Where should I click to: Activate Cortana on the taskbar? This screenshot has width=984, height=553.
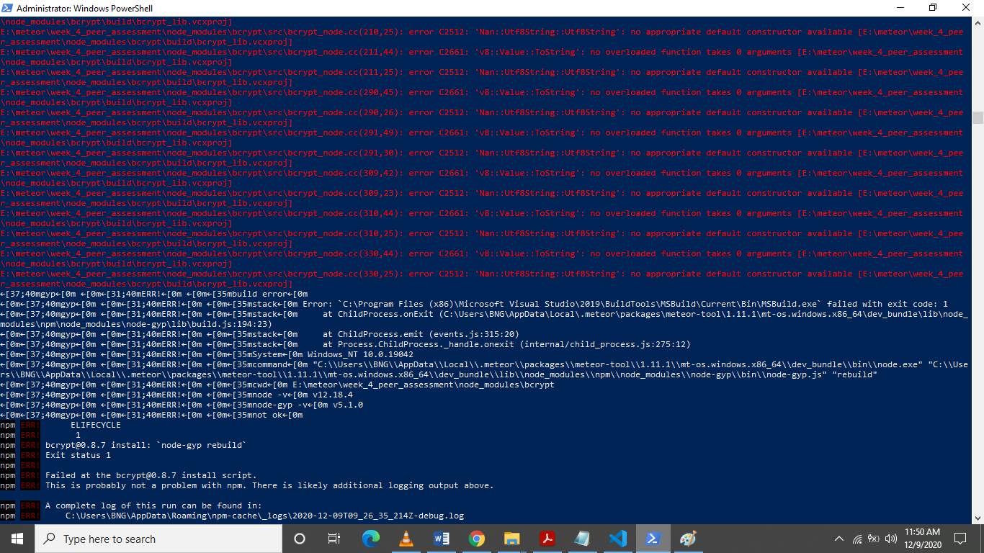(299, 538)
